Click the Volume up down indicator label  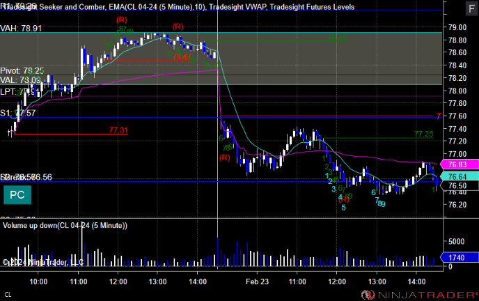65,226
